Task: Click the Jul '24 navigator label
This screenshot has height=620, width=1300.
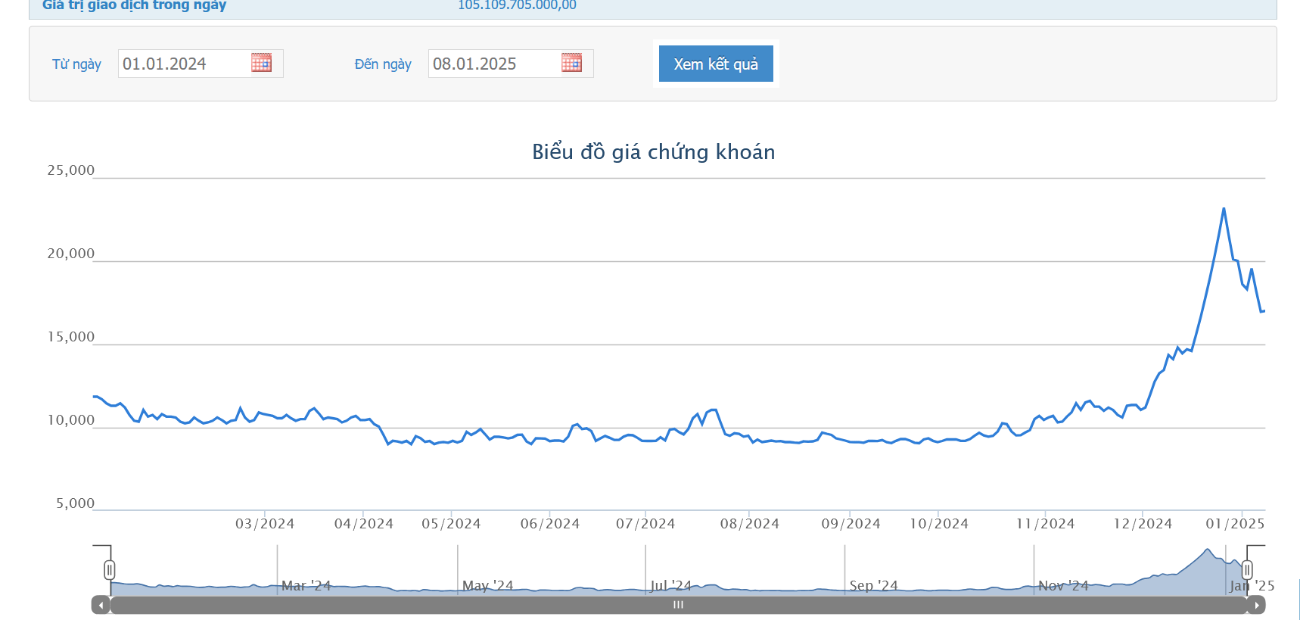Action: (x=671, y=586)
